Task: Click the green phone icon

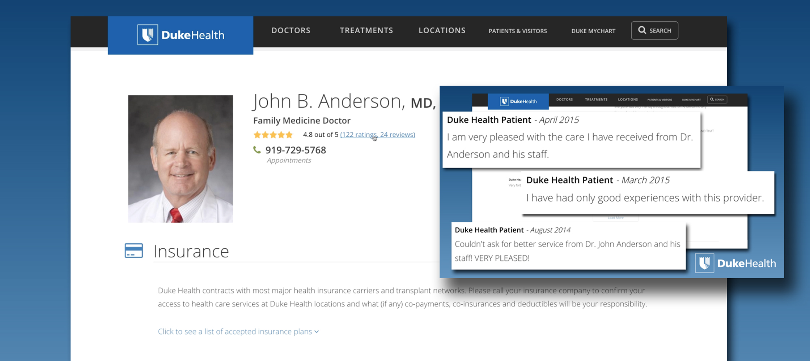Action: coord(257,150)
